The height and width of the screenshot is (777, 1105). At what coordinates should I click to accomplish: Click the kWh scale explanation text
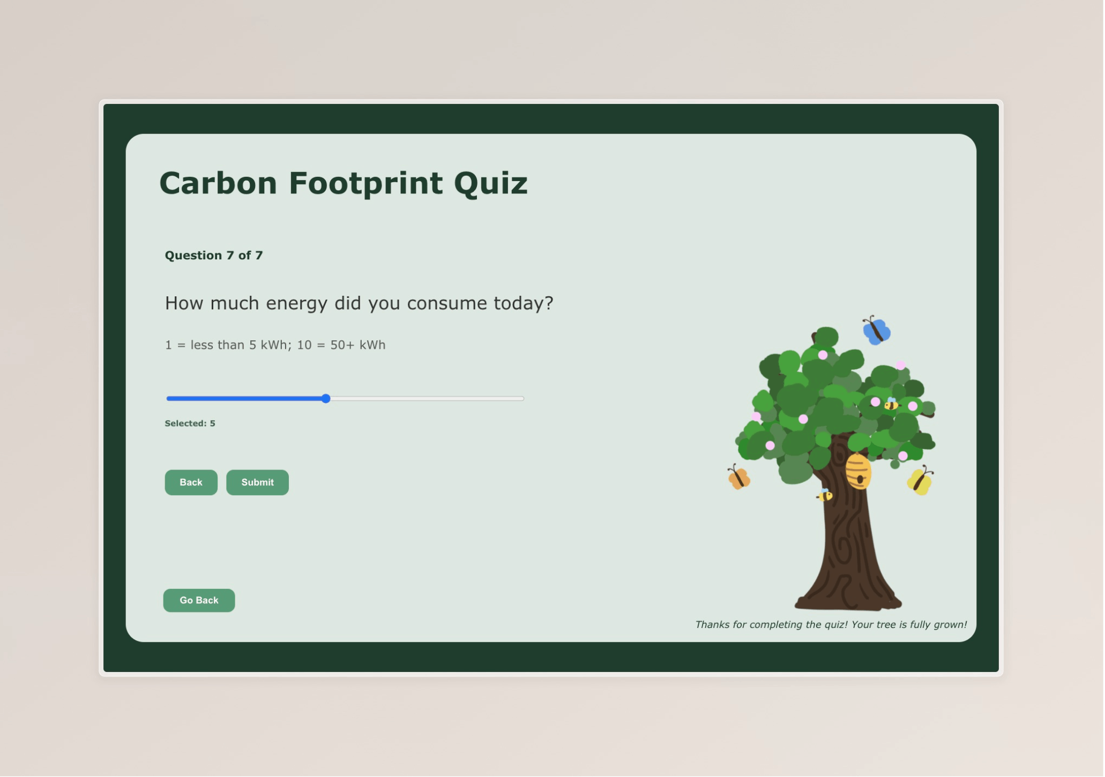pos(274,345)
